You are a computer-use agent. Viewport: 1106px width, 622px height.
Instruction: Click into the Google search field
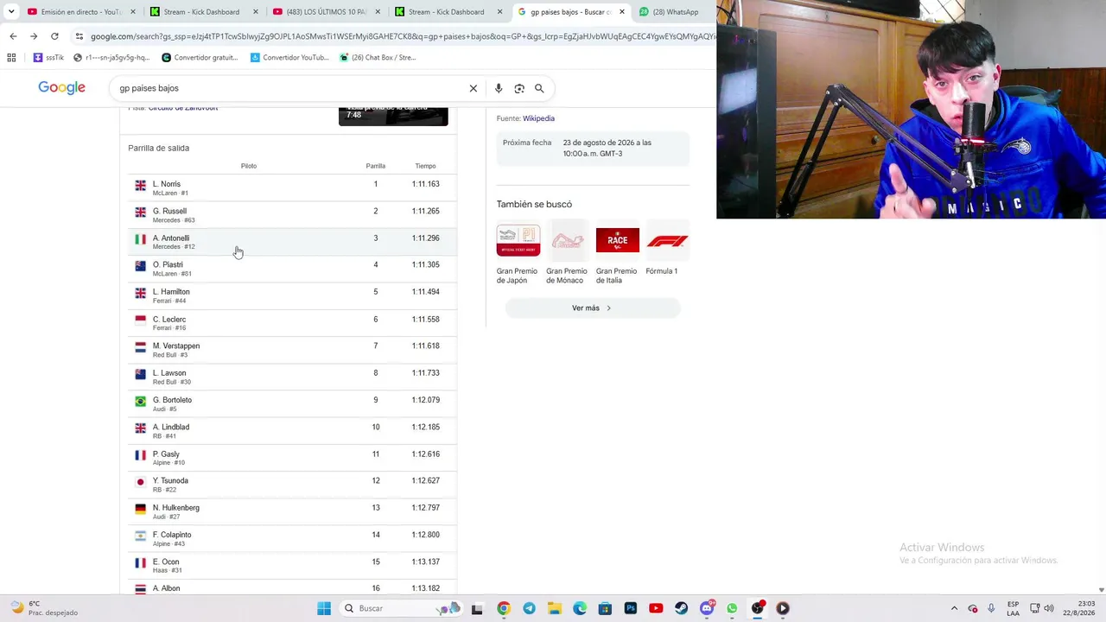pyautogui.click(x=289, y=88)
